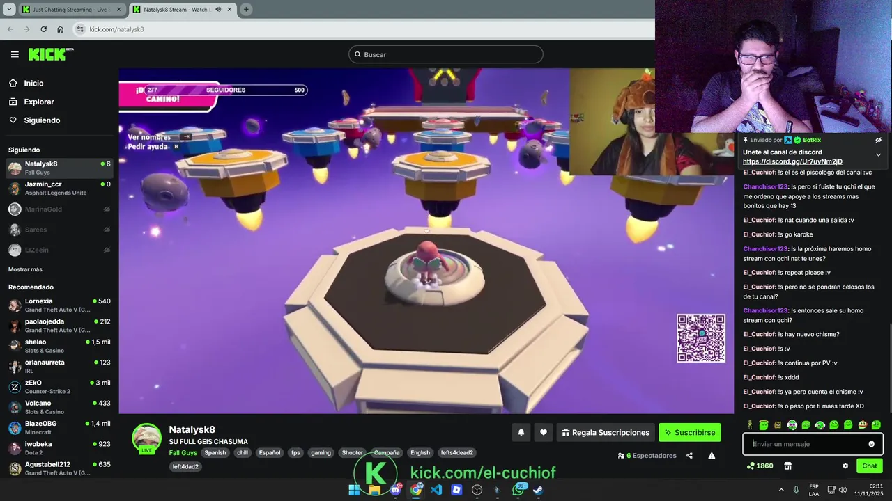Report stream with warning triangle icon
This screenshot has width=892, height=501.
712,456
